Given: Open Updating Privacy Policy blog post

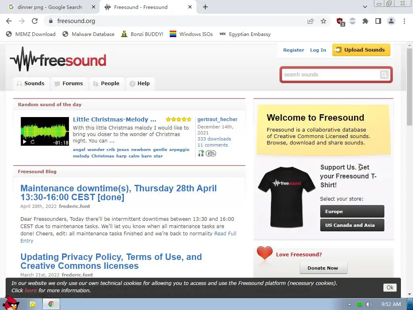Looking at the screenshot, I should coord(111,261).
